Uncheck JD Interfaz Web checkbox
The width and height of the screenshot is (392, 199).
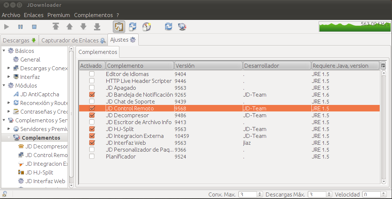(x=92, y=143)
